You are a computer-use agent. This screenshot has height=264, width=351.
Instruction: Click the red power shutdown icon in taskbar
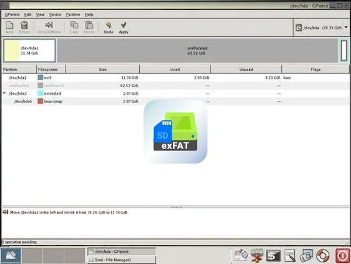click(342, 255)
